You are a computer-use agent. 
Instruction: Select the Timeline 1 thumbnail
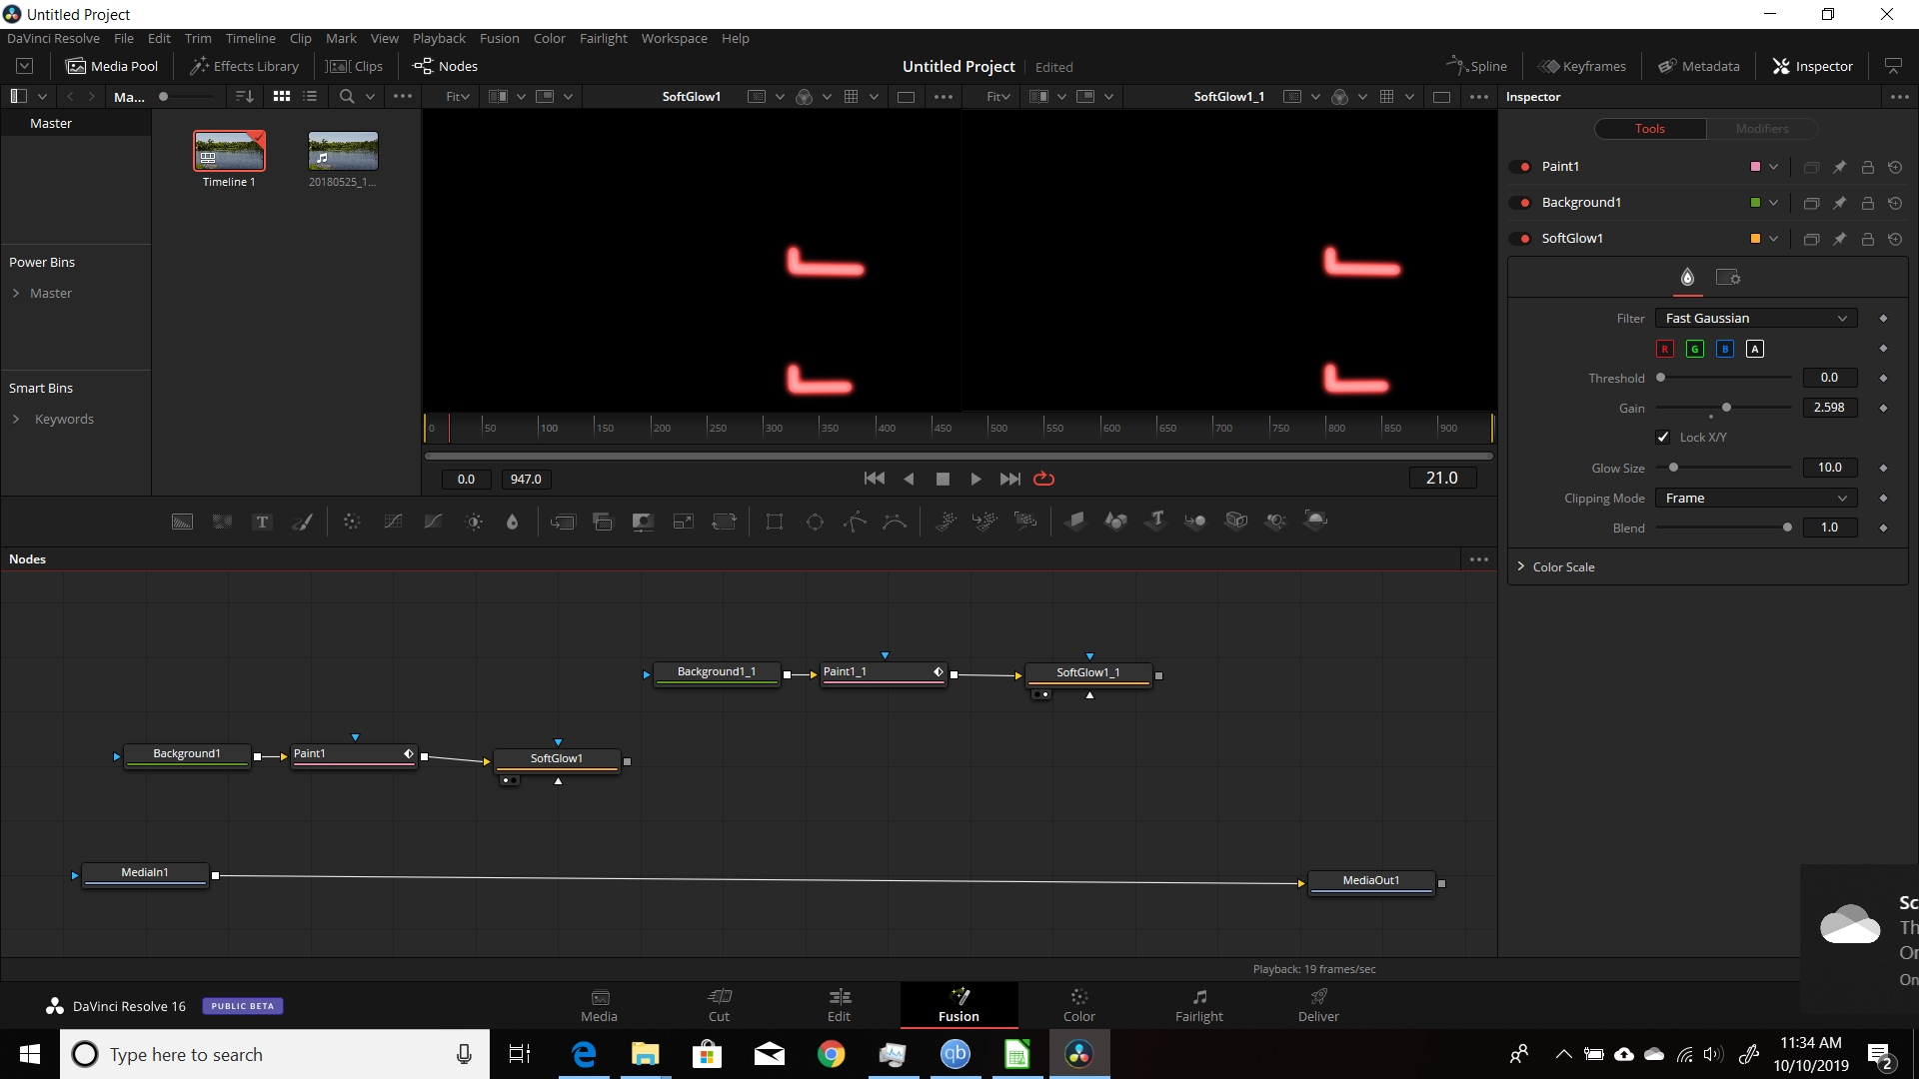[x=229, y=152]
